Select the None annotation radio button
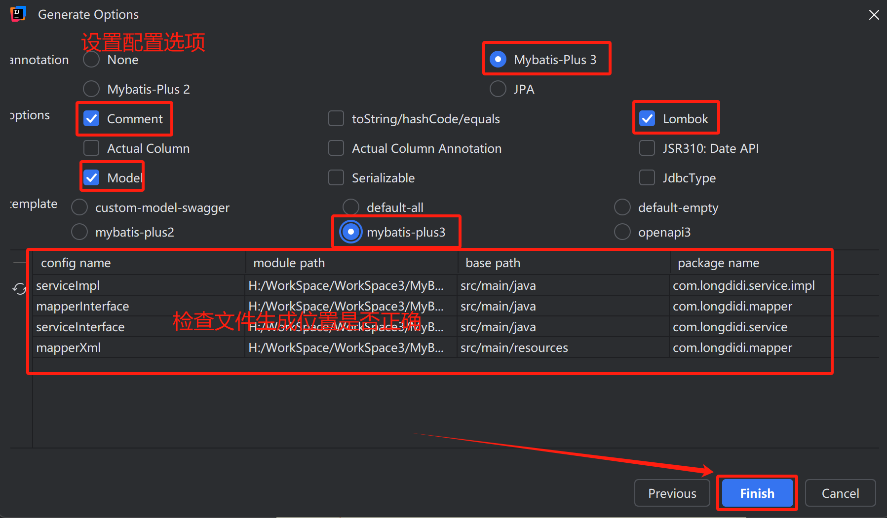 tap(91, 60)
